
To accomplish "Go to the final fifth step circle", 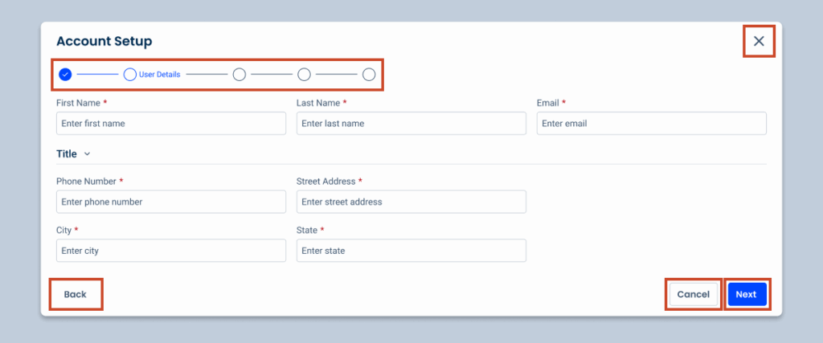I will click(x=369, y=75).
